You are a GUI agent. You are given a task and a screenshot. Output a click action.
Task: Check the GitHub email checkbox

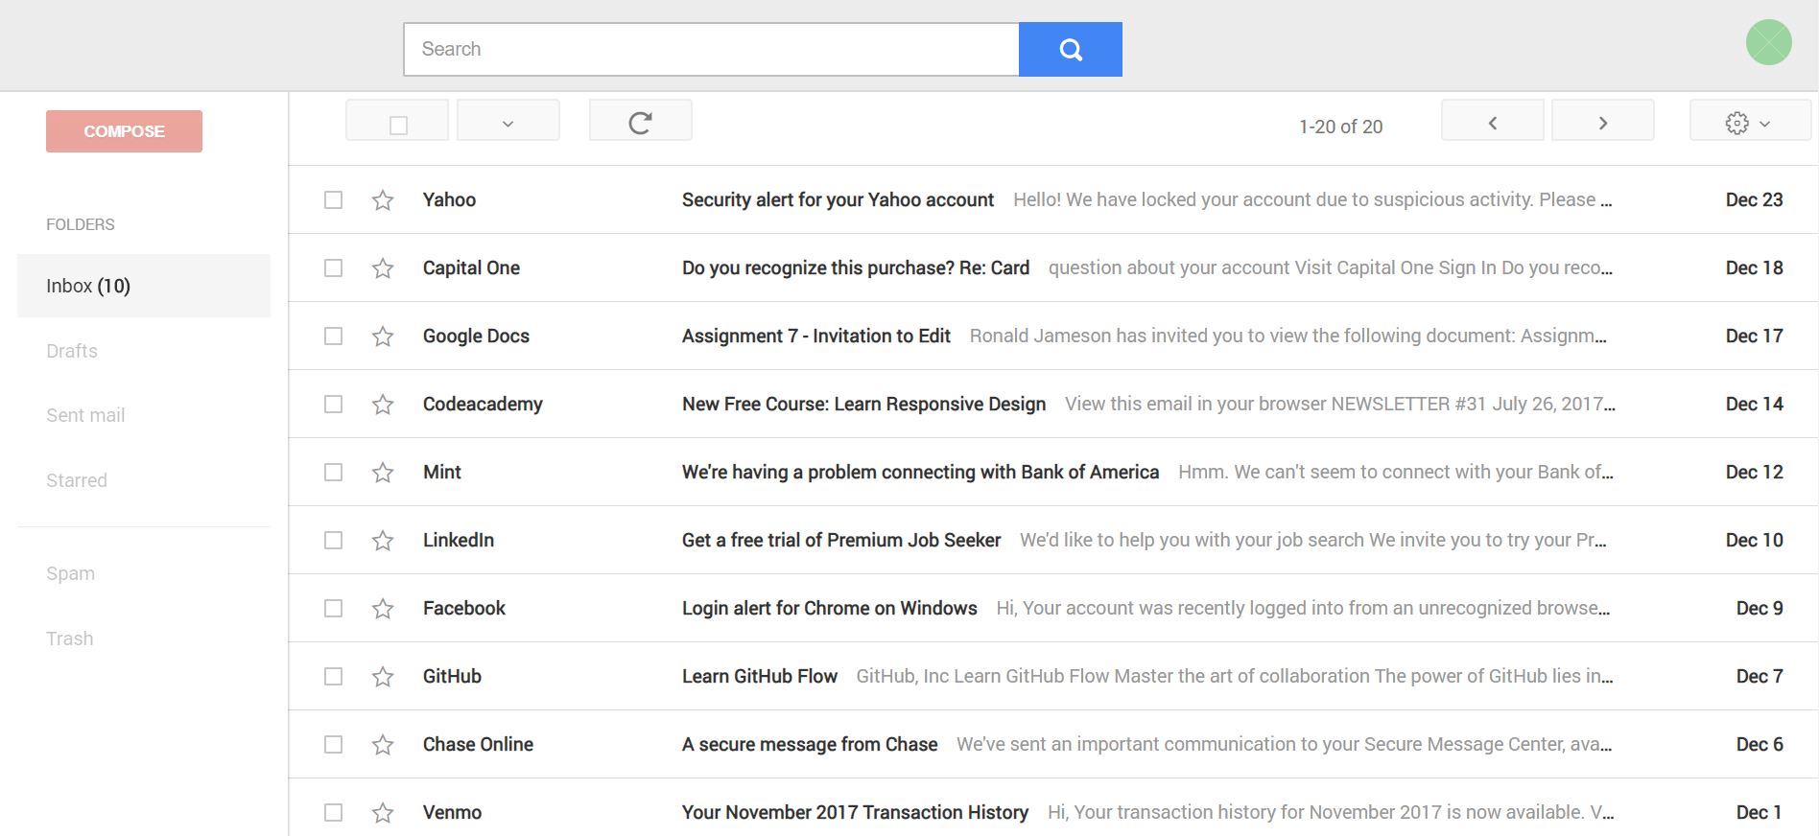point(333,676)
